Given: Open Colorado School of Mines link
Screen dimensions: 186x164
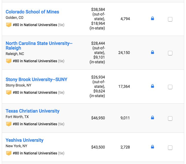Looking at the screenshot, I should (32, 12).
